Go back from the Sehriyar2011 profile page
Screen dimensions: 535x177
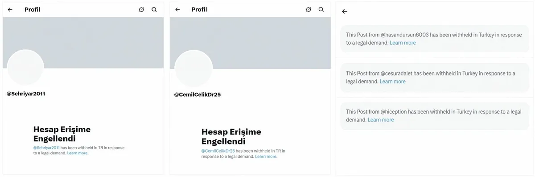(10, 9)
